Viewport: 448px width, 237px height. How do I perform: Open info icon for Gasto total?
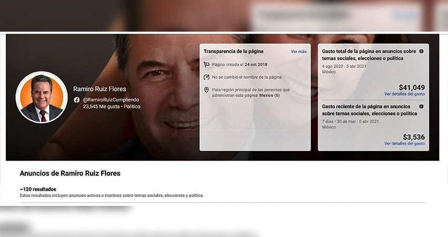[421, 52]
